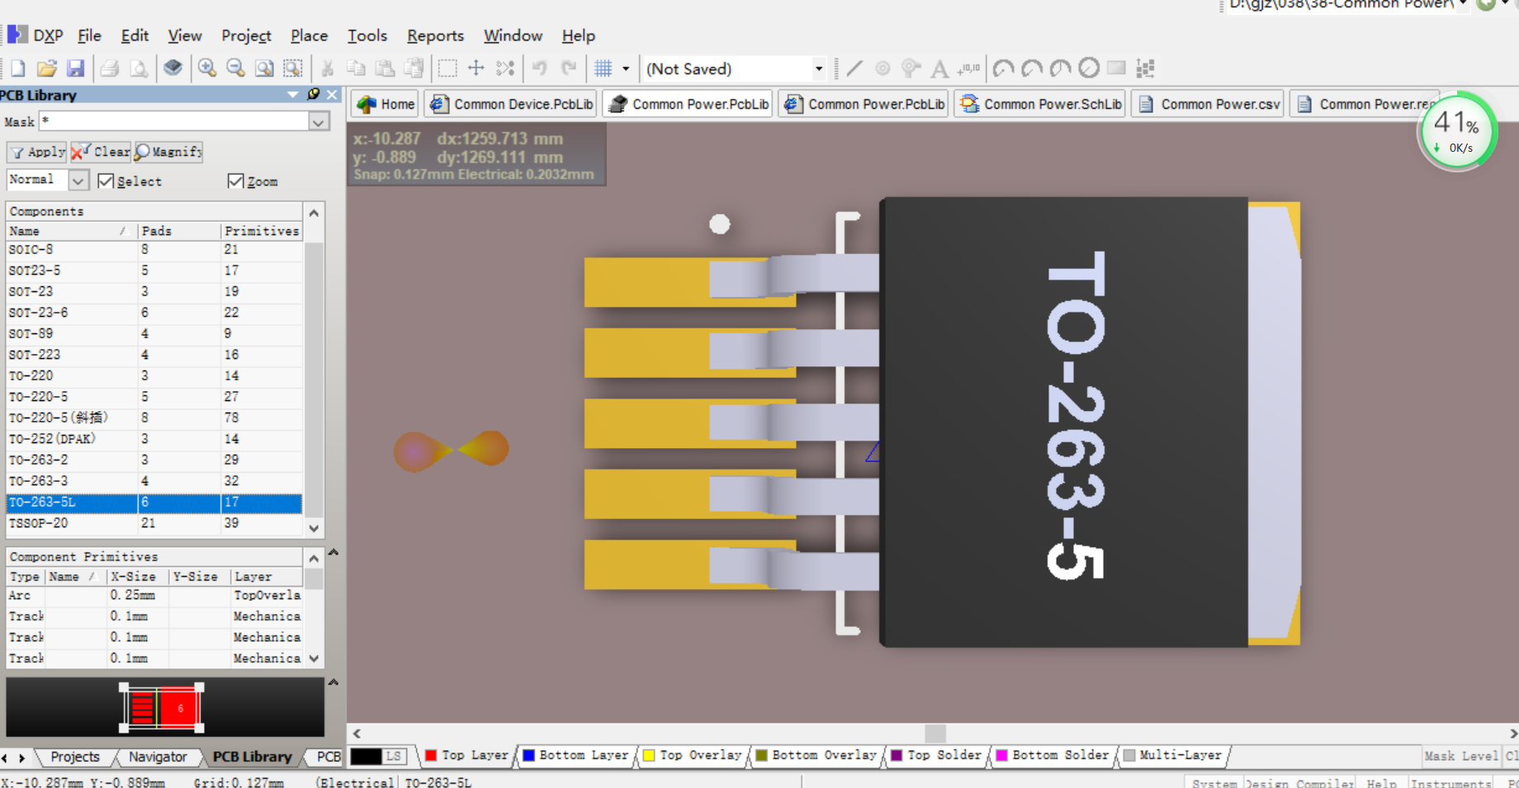Select the place line tool

tap(854, 68)
